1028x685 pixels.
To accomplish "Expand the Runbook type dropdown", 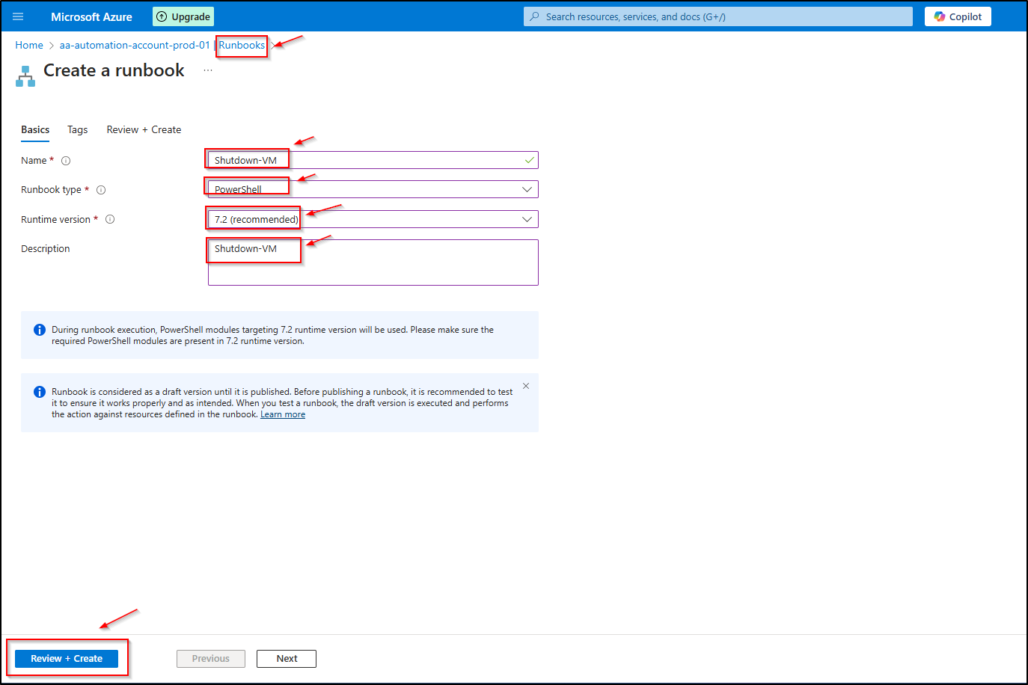I will 527,189.
